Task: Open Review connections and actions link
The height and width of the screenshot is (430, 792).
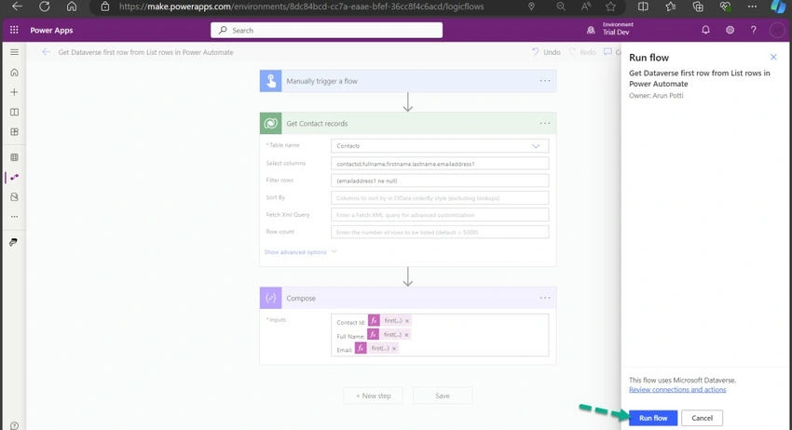Action: pos(677,390)
